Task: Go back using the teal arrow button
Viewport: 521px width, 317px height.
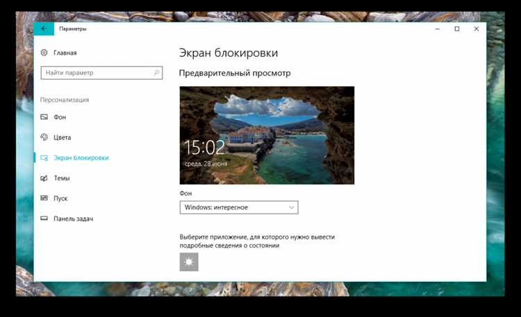Action: pyautogui.click(x=44, y=29)
